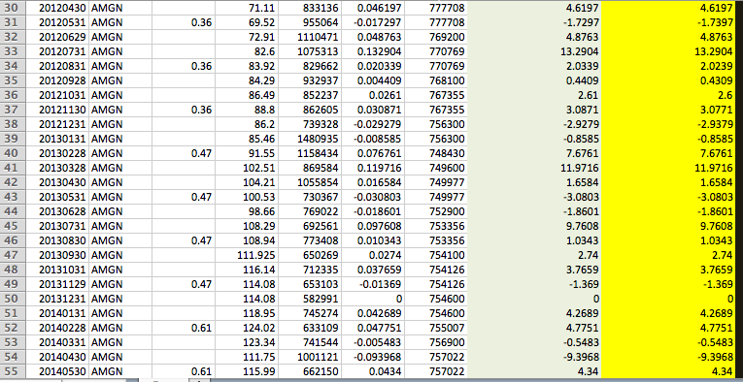Click shares cell 768100
The image size is (743, 382).
436,80
